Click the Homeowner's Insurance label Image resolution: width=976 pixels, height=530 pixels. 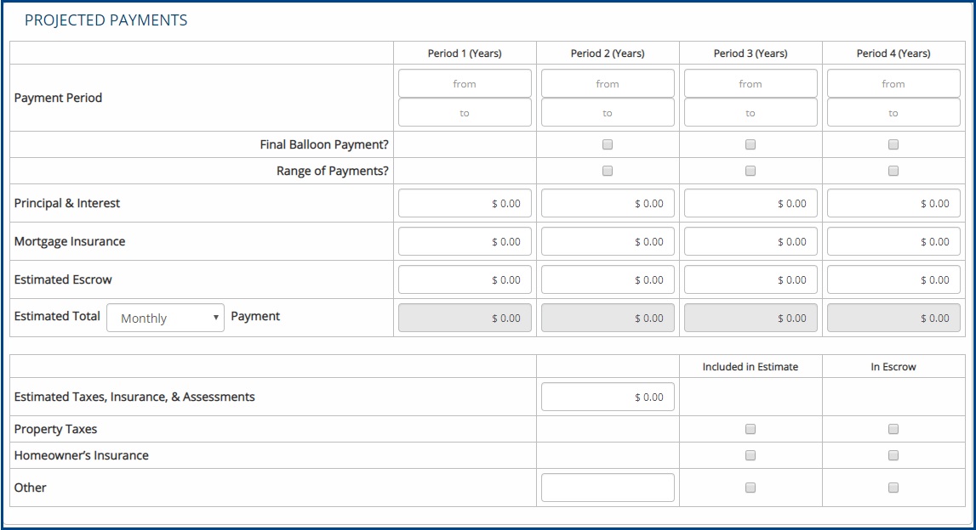(82, 455)
